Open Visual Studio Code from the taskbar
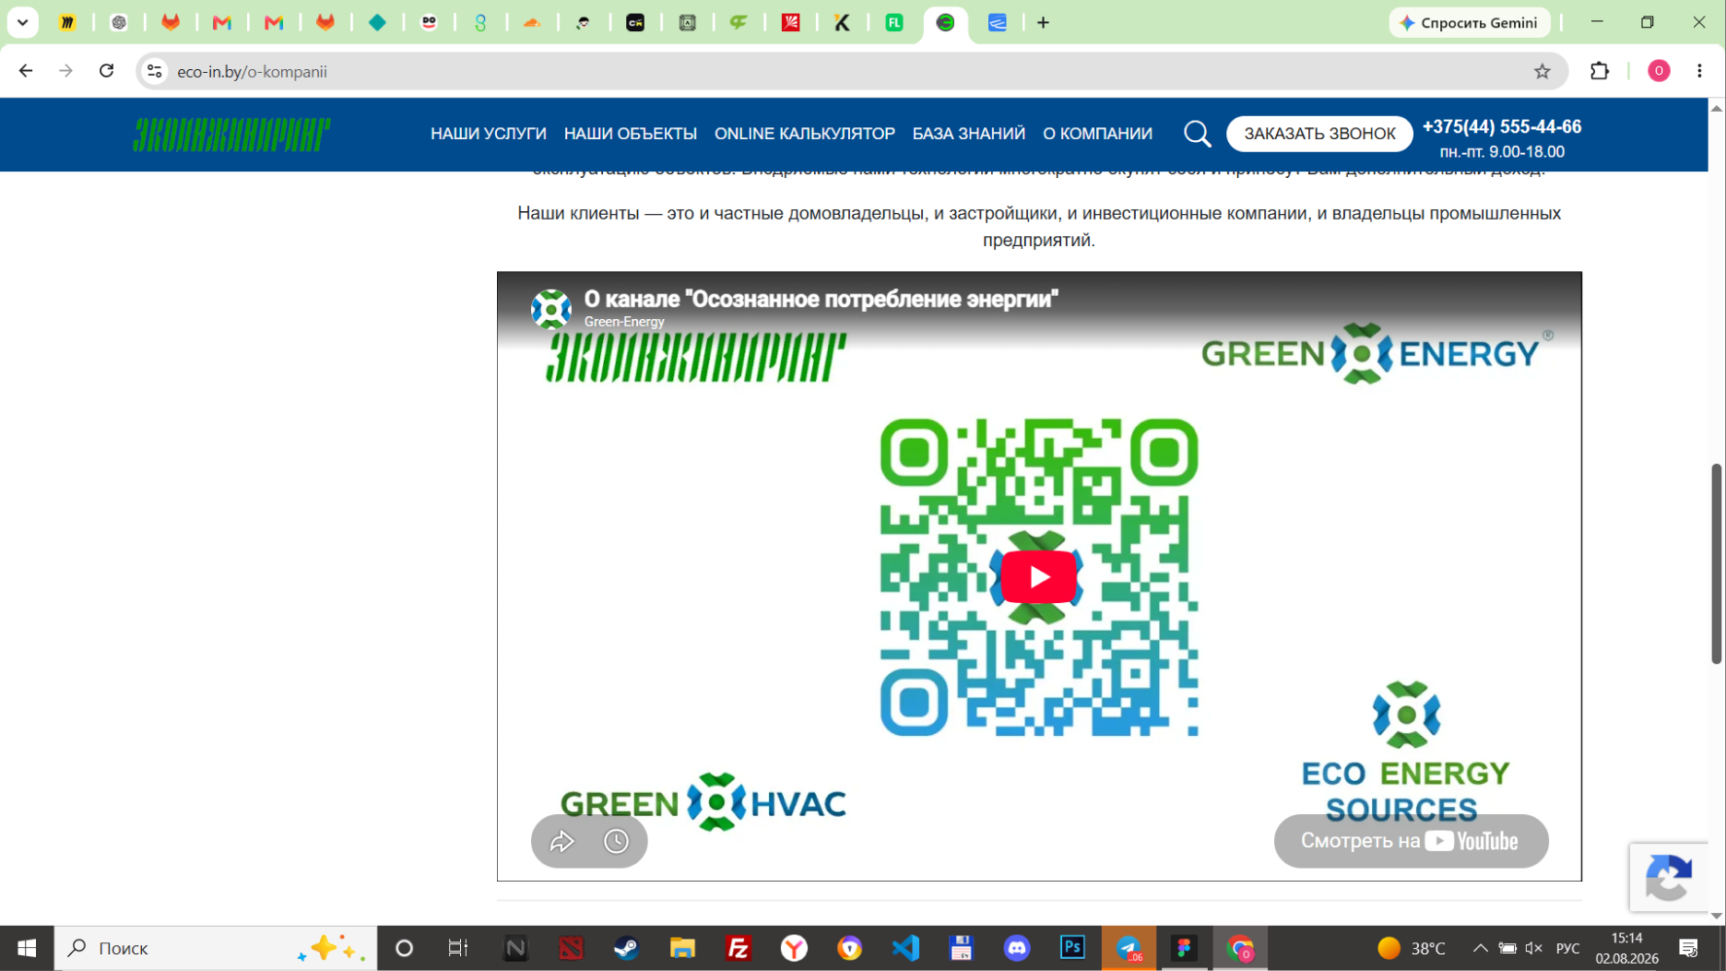 (905, 948)
